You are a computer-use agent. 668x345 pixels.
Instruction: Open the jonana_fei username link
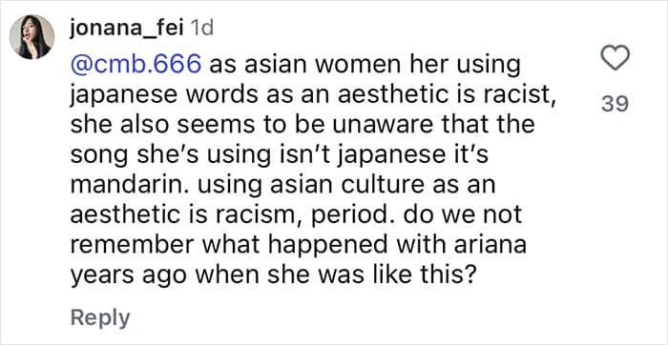127,29
